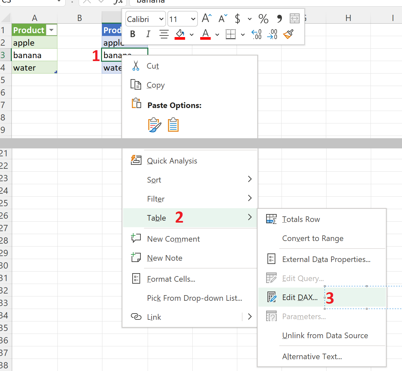Apply Comma Style format

coord(279,19)
